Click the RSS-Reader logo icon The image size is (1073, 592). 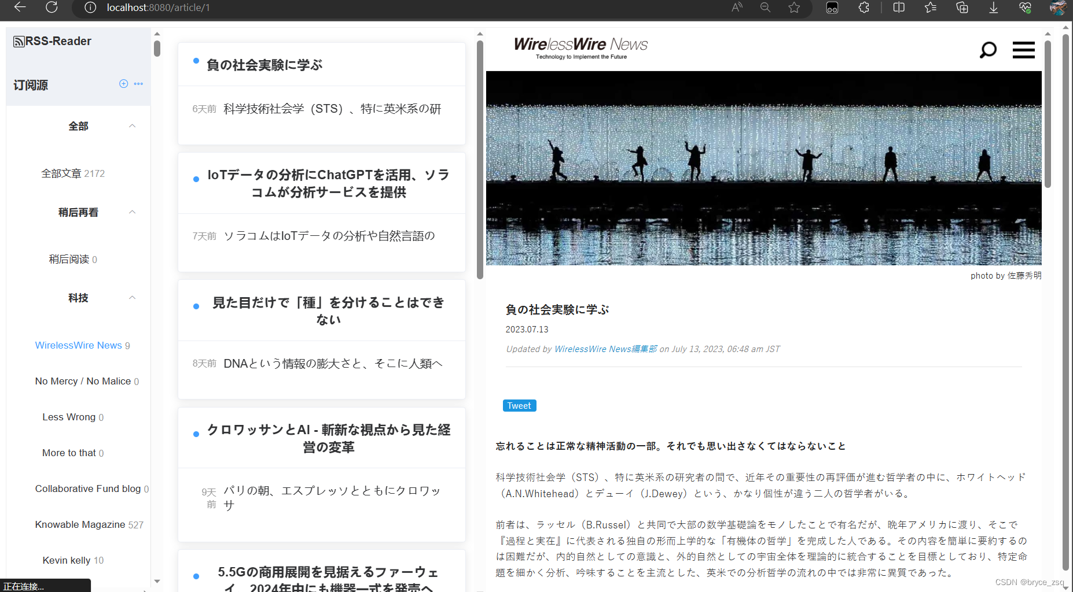[19, 40]
